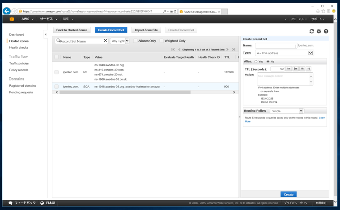Reload page using address bar refresh icon
This screenshot has width=340, height=210.
(175, 11)
